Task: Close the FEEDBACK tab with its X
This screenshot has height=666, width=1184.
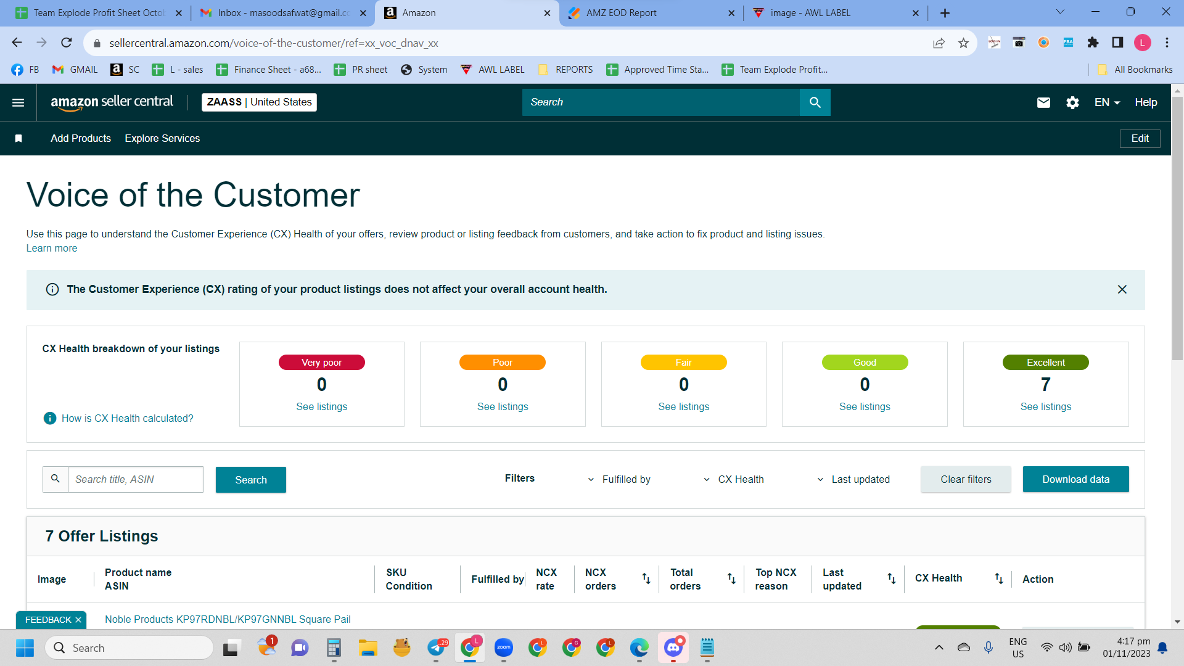Action: [78, 620]
